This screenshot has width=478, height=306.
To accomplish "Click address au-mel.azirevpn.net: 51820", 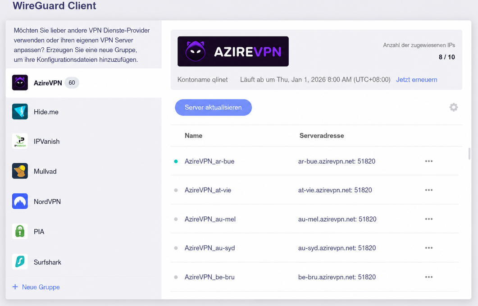I will (x=337, y=219).
